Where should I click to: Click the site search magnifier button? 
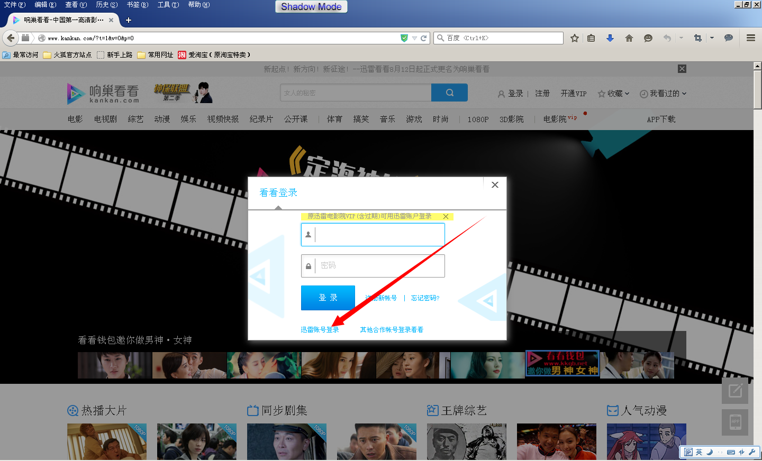click(x=450, y=93)
